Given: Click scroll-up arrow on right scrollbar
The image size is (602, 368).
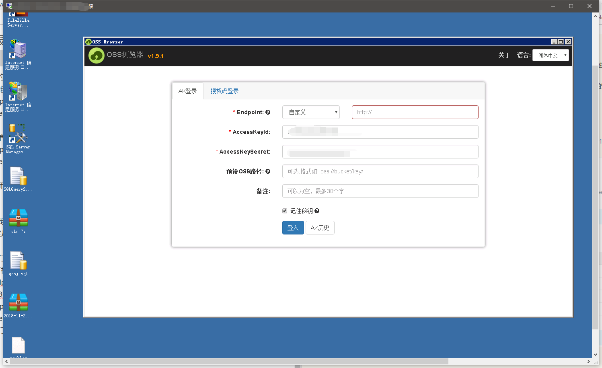Looking at the screenshot, I should [x=595, y=16].
